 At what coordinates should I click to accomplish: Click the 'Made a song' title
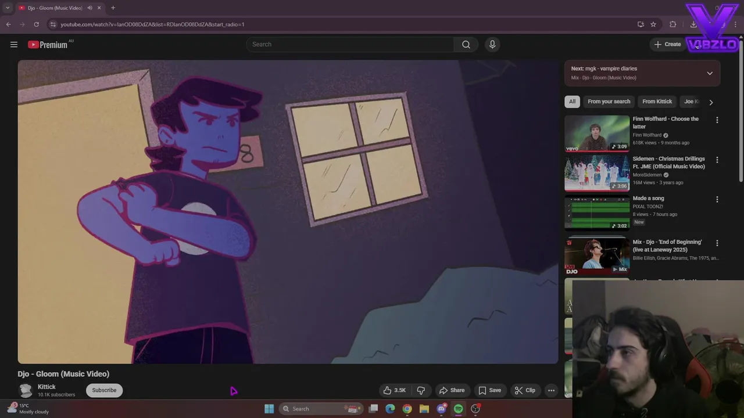(648, 199)
